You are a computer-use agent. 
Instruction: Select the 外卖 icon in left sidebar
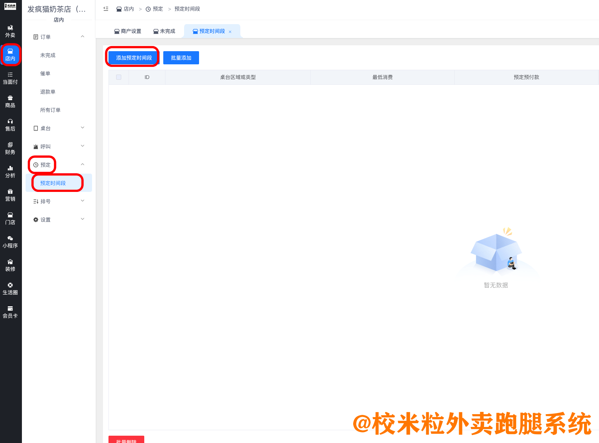click(10, 31)
